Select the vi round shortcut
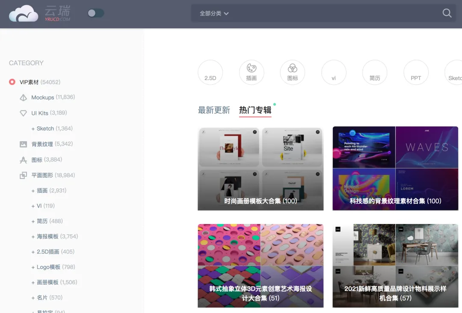The height and width of the screenshot is (313, 462). click(x=334, y=72)
